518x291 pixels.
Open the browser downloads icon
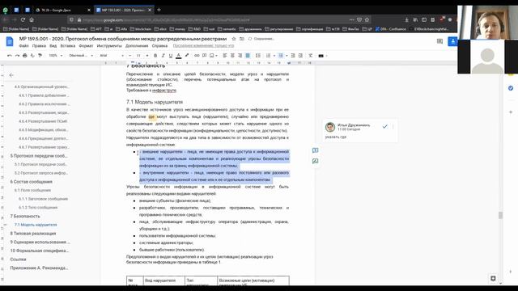(406, 19)
